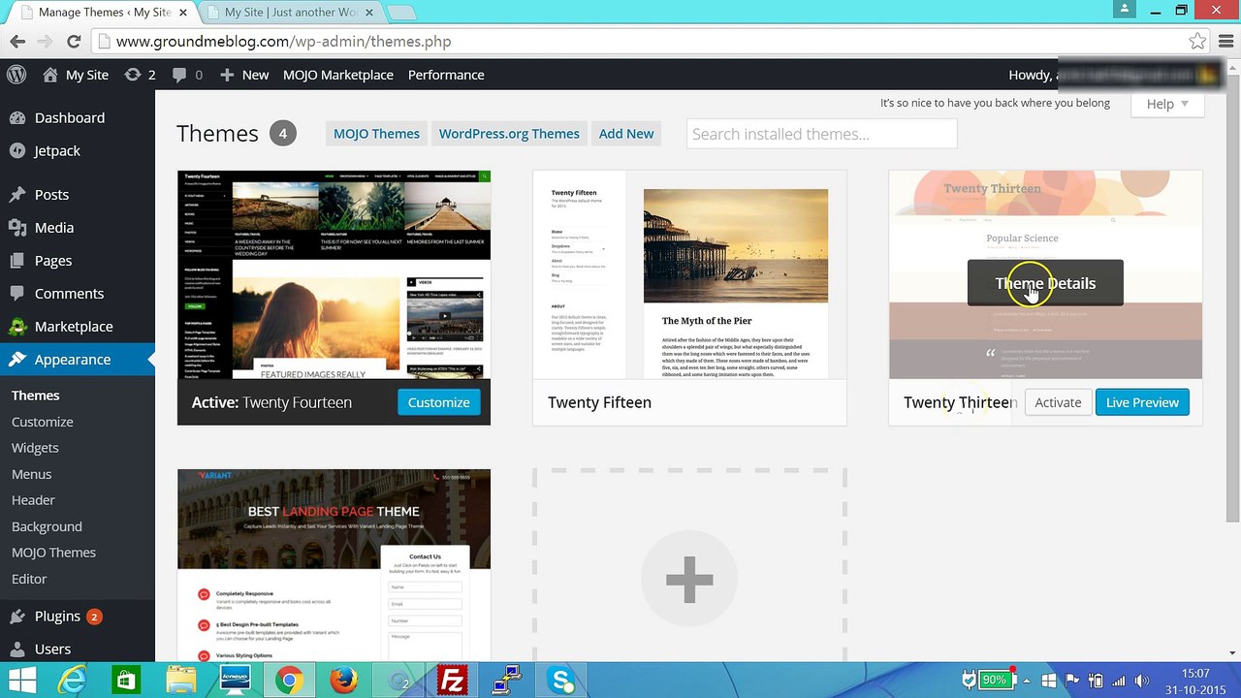Open File Explorer from the taskbar
The width and height of the screenshot is (1241, 698).
click(x=180, y=681)
